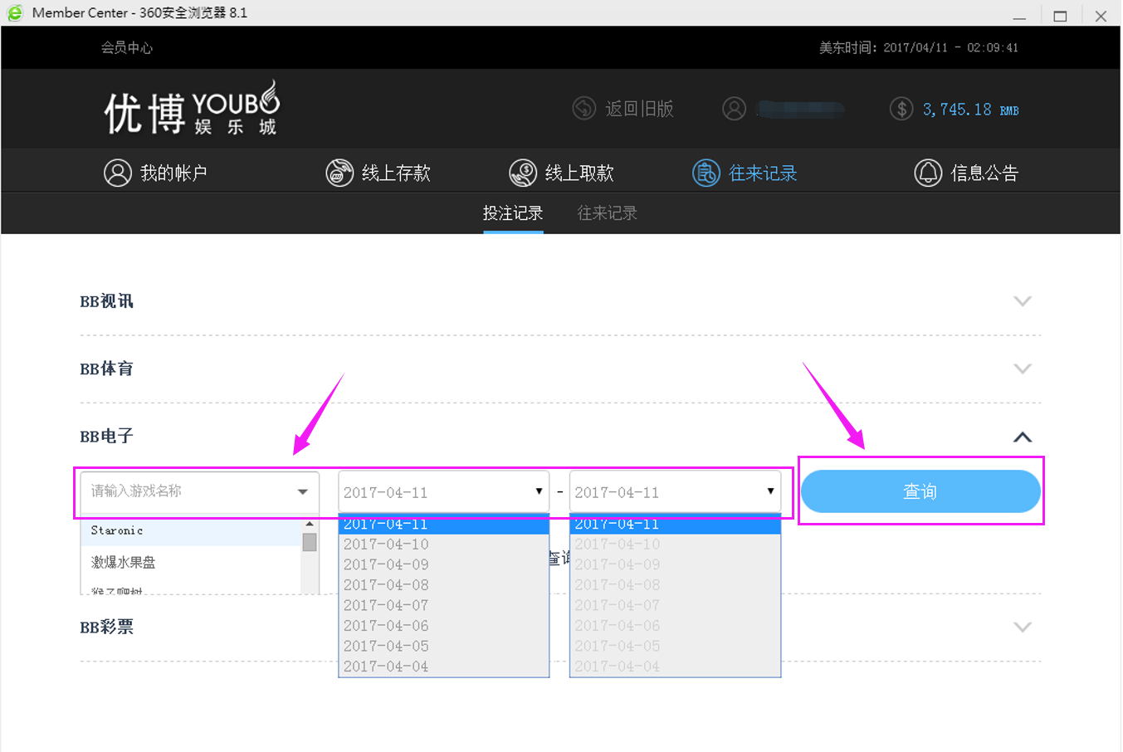This screenshot has width=1123, height=752.
Task: Click 会员中心 link in top bar
Action: tap(127, 47)
